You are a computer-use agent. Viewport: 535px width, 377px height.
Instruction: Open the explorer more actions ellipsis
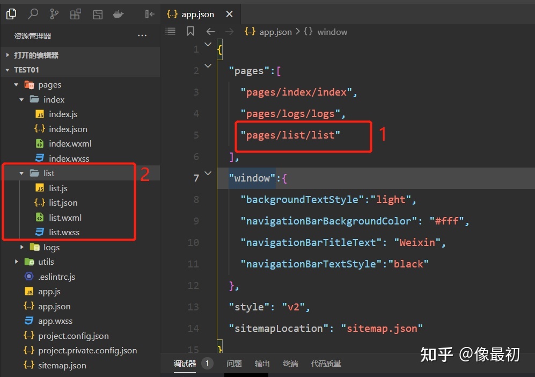pos(142,36)
